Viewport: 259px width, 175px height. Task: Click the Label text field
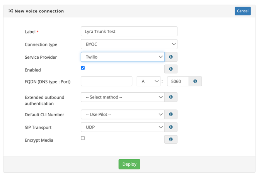(x=129, y=31)
